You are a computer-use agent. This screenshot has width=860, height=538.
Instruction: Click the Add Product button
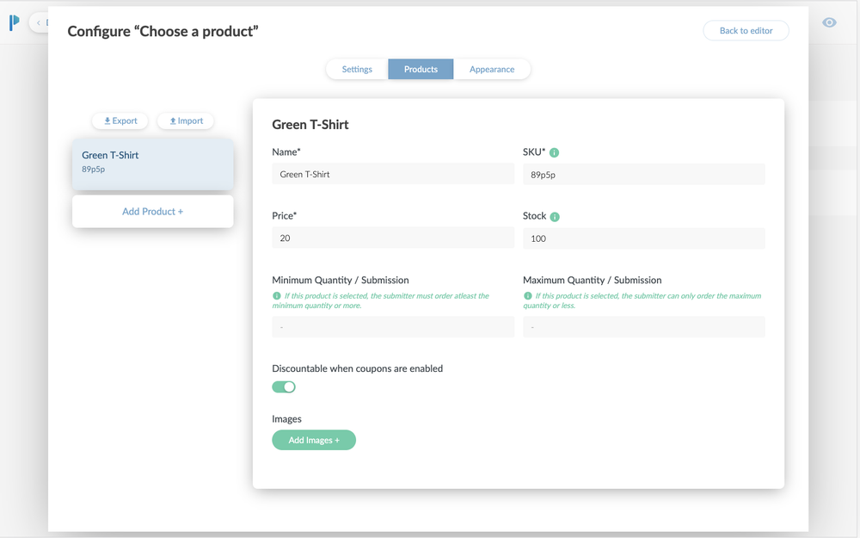click(152, 211)
